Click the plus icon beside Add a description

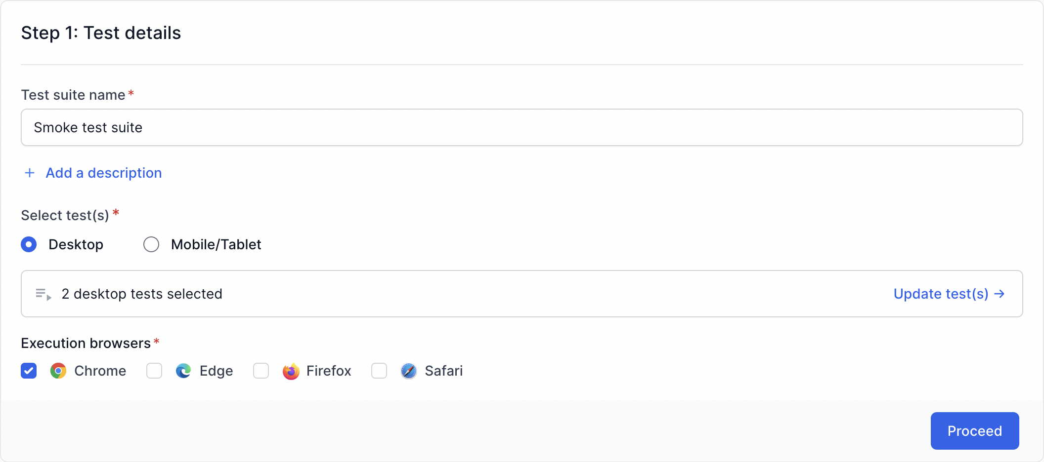point(30,173)
